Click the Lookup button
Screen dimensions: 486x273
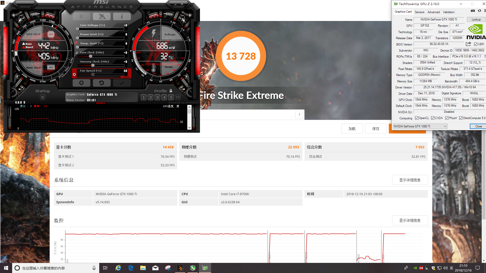click(476, 19)
